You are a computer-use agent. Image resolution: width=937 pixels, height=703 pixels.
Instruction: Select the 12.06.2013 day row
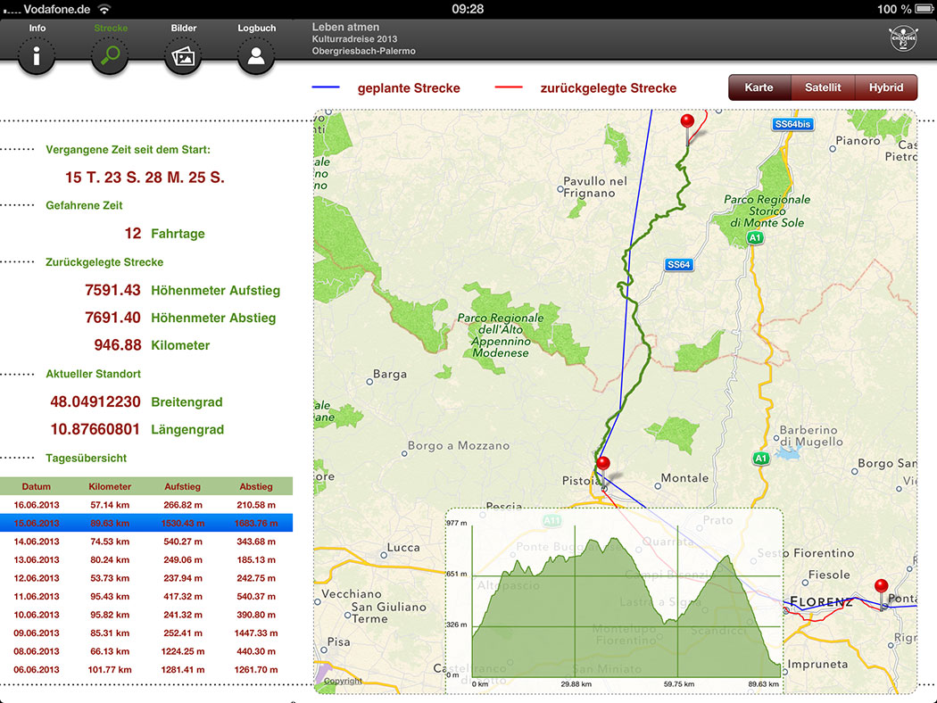point(146,578)
